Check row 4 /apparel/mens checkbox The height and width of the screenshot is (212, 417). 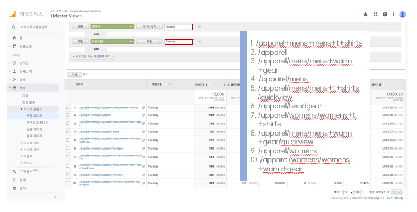pos(67,131)
